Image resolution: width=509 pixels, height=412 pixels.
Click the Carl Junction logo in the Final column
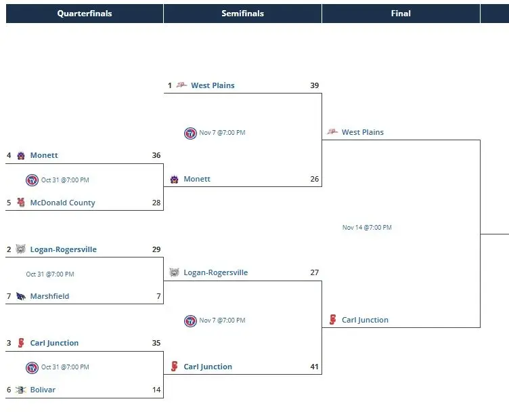pos(332,320)
